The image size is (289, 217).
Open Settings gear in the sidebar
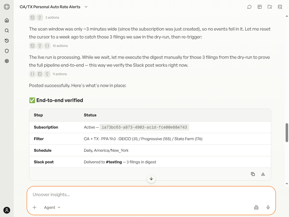pyautogui.click(x=7, y=61)
